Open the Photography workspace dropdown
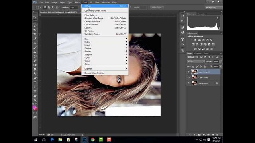Viewport: 255px width, 143px height. tap(214, 8)
